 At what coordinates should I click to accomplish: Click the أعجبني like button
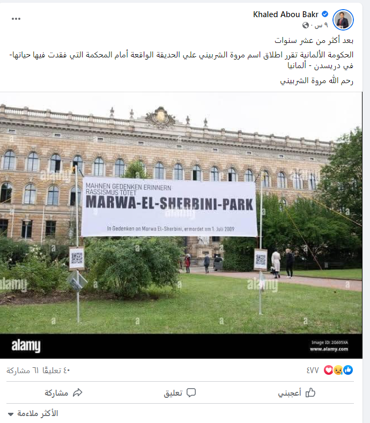click(297, 393)
